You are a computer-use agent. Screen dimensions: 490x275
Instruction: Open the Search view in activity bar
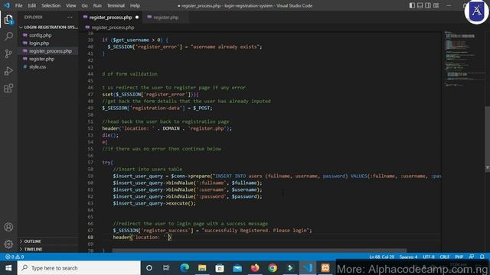pyautogui.click(x=8, y=36)
